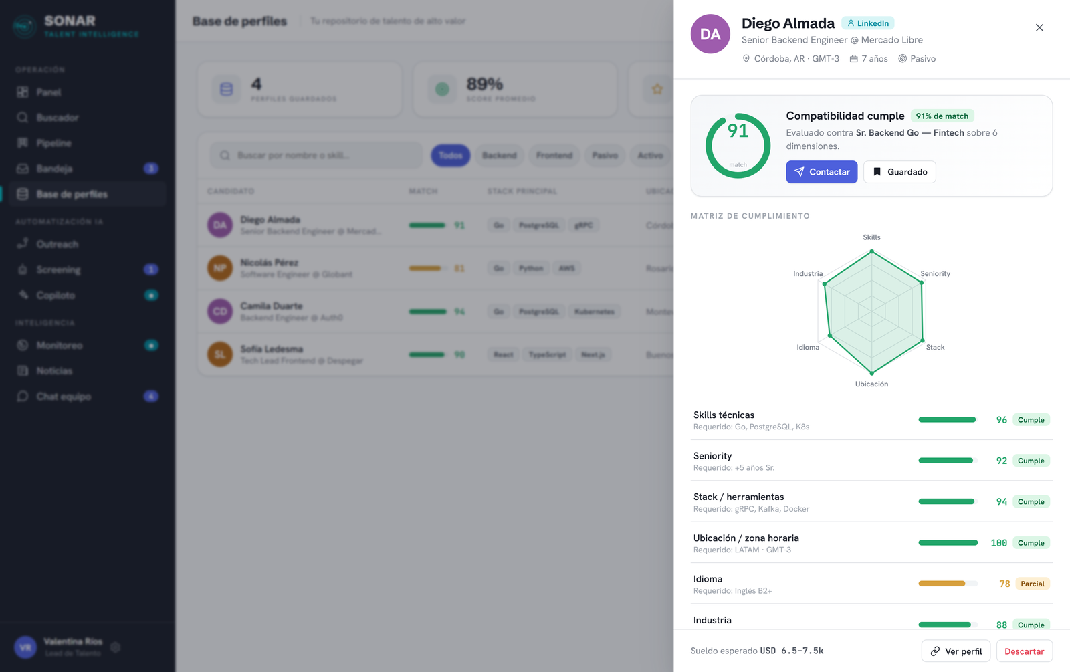Select the Activo filter chip
Image resolution: width=1070 pixels, height=672 pixels.
[650, 155]
